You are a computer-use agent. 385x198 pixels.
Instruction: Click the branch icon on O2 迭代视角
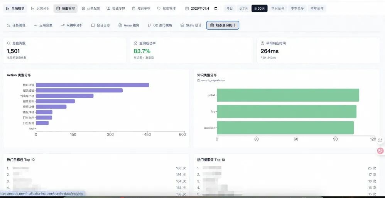pyautogui.click(x=150, y=25)
